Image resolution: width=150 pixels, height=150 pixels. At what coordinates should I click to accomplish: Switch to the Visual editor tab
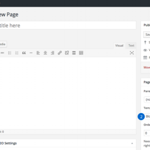tap(119, 45)
